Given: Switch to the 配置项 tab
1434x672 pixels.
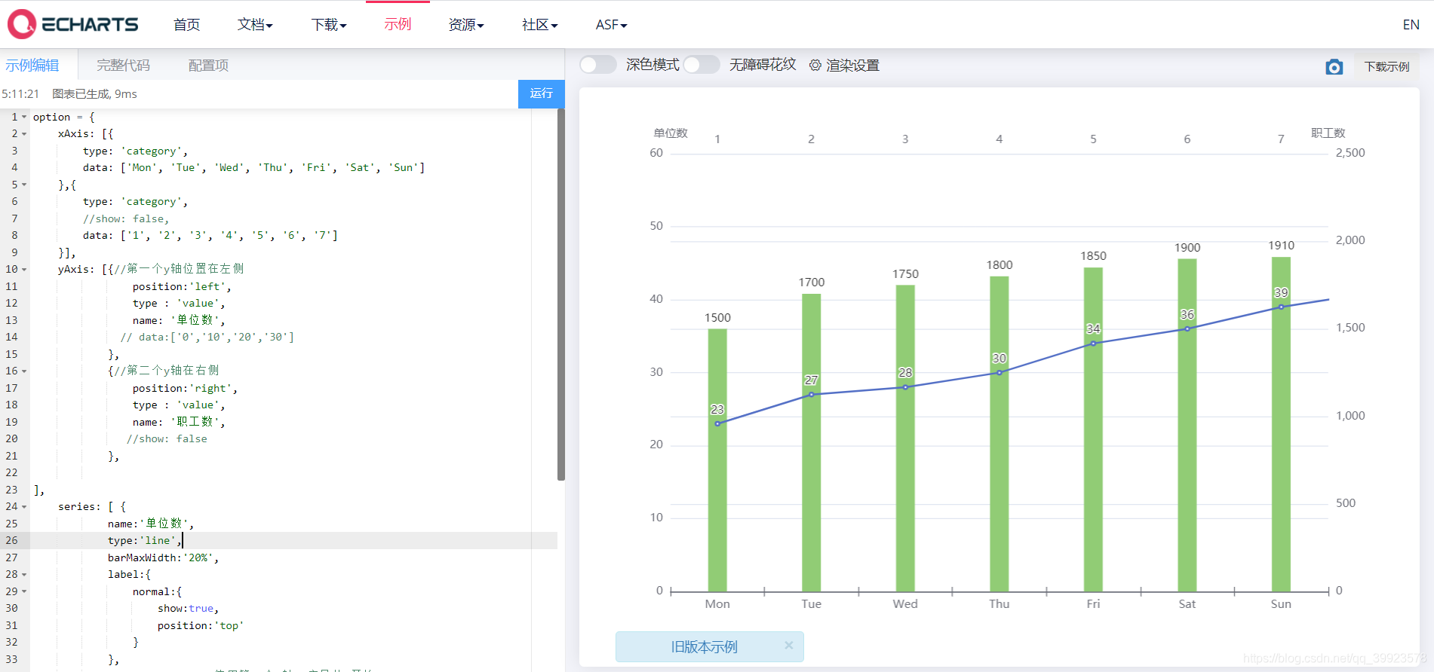Looking at the screenshot, I should [x=208, y=66].
